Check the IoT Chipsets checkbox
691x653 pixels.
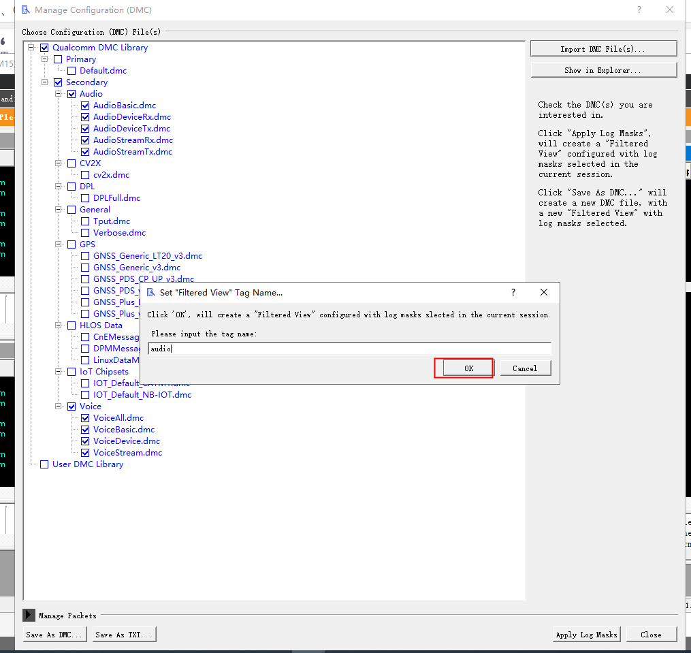[x=71, y=372]
